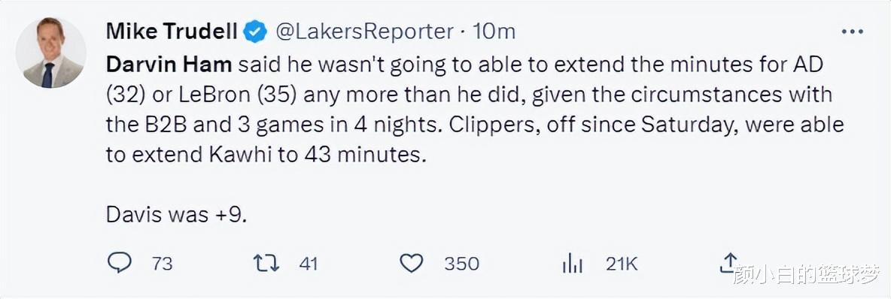Click the Mike Trudell display name
The height and width of the screenshot is (299, 891).
click(172, 32)
